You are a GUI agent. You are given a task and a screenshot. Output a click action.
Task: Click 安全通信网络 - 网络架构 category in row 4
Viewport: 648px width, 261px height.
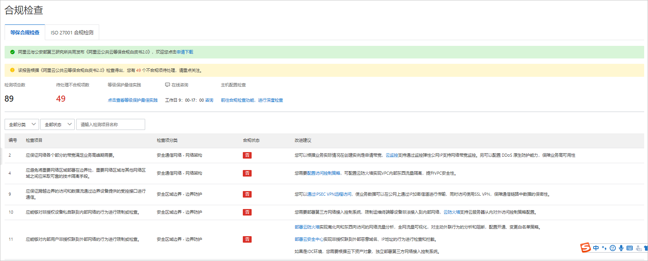(179, 173)
